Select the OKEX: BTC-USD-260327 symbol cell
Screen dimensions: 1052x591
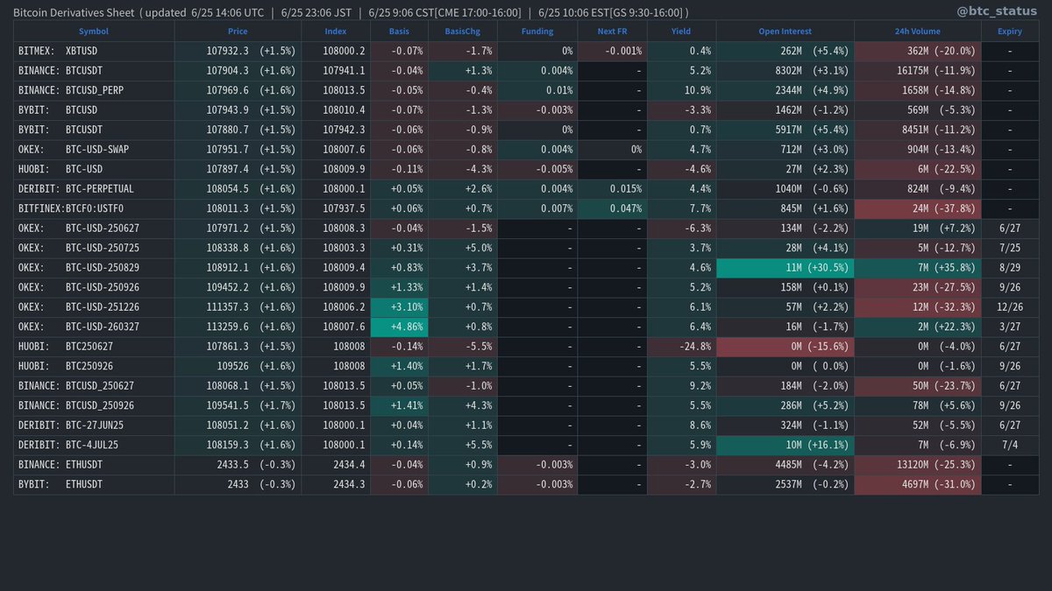[94, 327]
